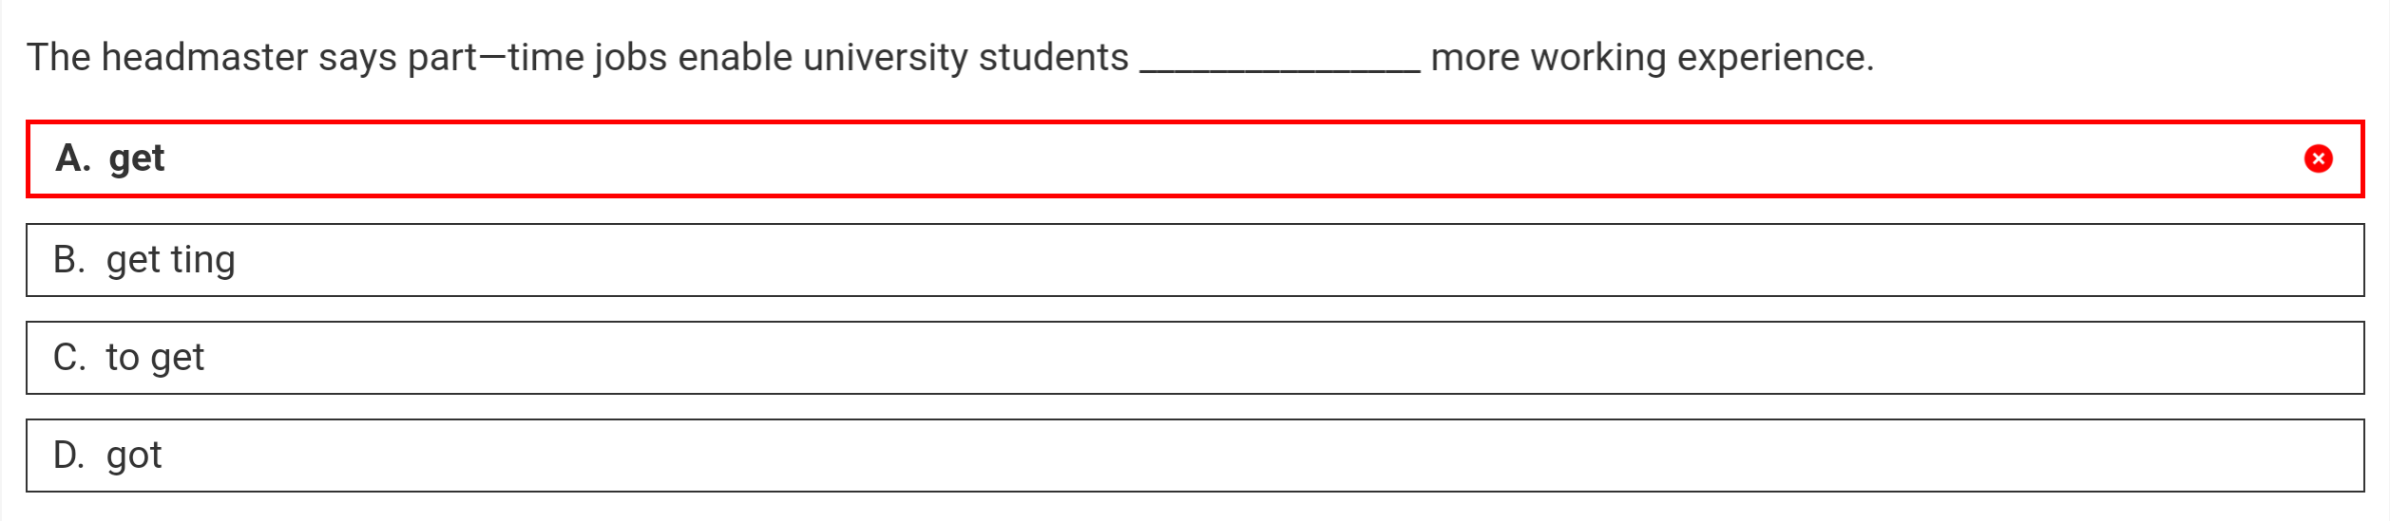Click the text 'get ting' in option B
Image resolution: width=2390 pixels, height=521 pixels.
(x=170, y=260)
